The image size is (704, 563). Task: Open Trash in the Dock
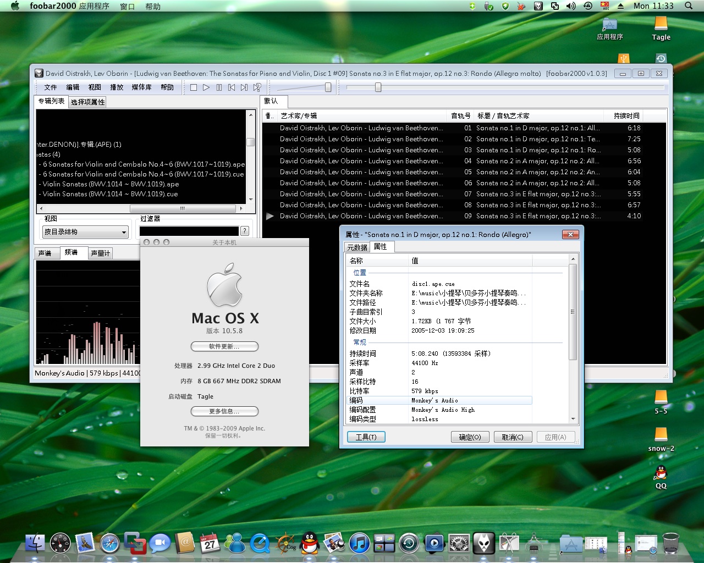click(x=670, y=543)
